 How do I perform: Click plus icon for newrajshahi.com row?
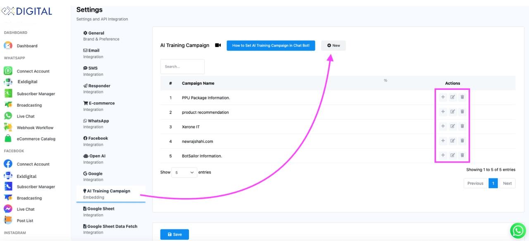[443, 141]
